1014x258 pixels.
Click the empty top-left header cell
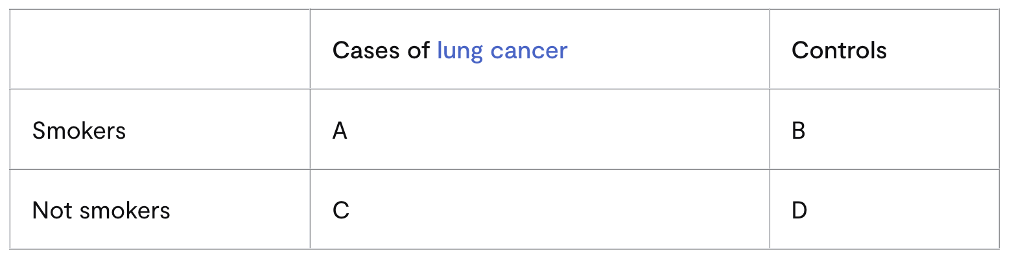pos(160,49)
